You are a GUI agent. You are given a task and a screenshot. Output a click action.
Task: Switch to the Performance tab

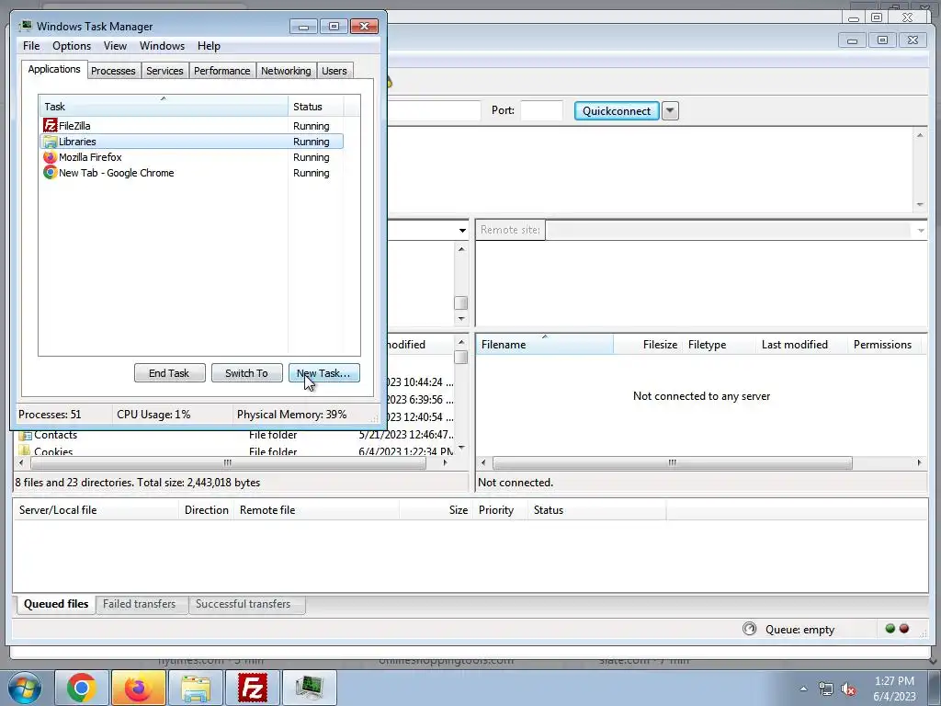point(222,71)
